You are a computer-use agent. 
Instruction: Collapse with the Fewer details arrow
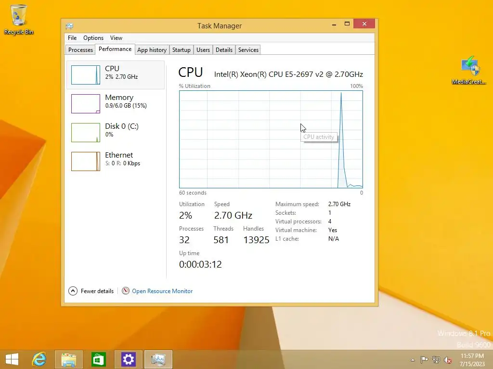tap(73, 291)
